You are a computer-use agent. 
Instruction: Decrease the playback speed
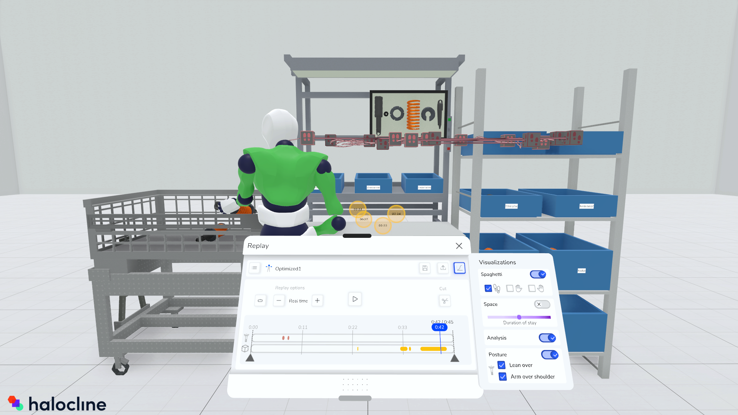(279, 300)
